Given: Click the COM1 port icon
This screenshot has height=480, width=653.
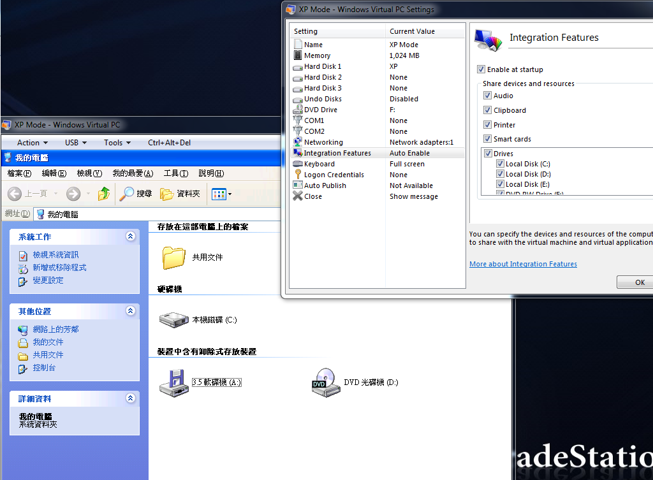Looking at the screenshot, I should [x=298, y=120].
